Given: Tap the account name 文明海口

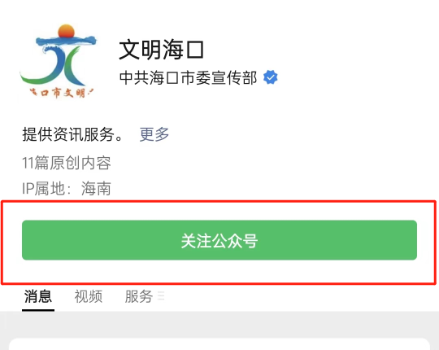Looking at the screenshot, I should click(x=162, y=50).
